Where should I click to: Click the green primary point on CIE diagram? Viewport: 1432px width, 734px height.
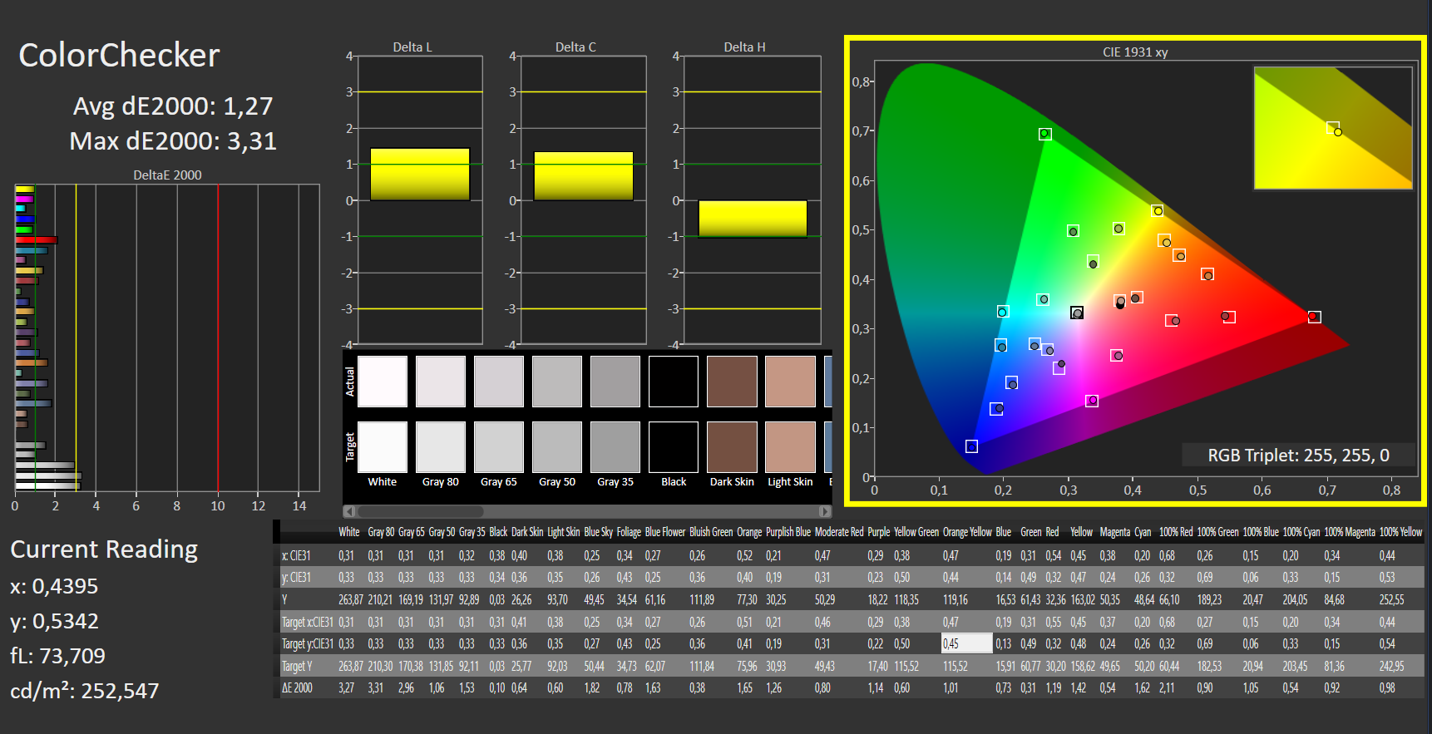1044,134
